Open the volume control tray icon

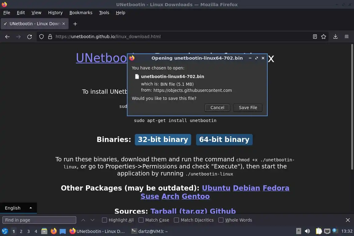[x=307, y=231]
